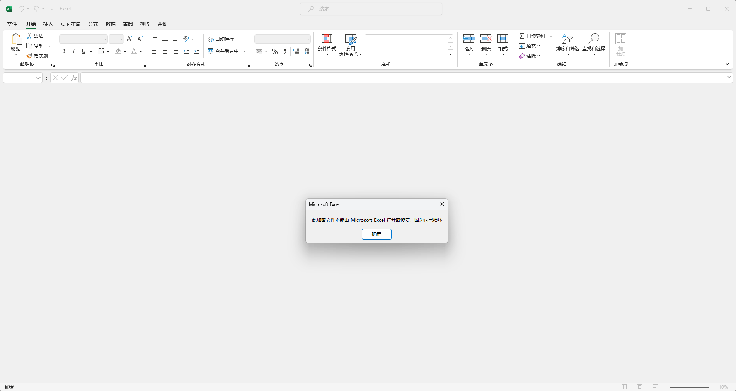This screenshot has width=736, height=391.
Task: Open Conditional Formatting (条件格式)
Action: point(327,45)
